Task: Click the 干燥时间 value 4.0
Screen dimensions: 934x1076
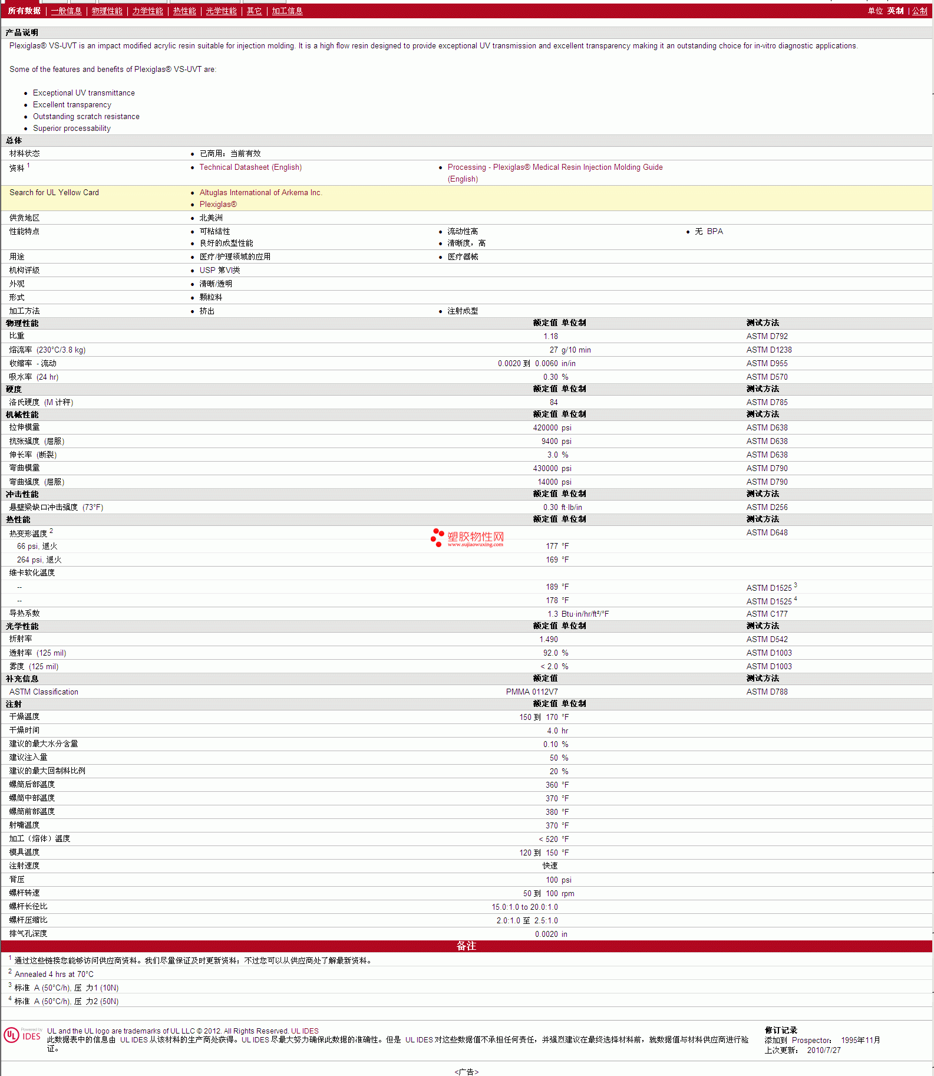Action: click(x=553, y=731)
